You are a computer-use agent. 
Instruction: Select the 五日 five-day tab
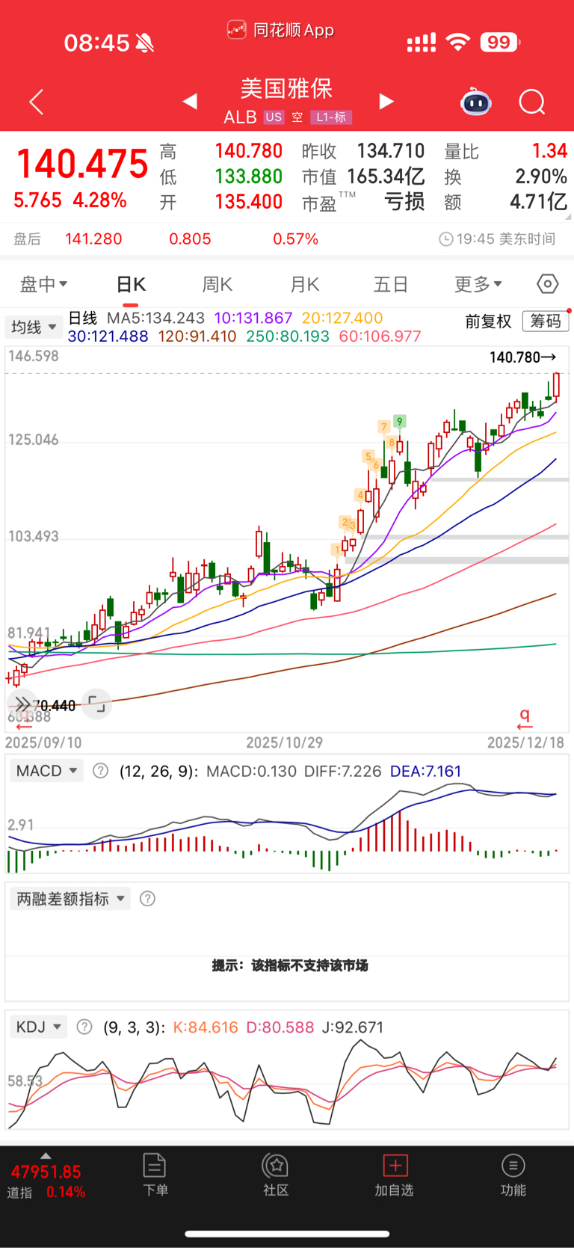point(391,285)
